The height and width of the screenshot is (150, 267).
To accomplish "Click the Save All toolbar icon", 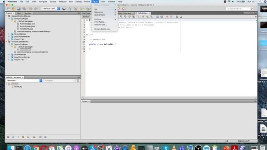I will coord(24,9).
